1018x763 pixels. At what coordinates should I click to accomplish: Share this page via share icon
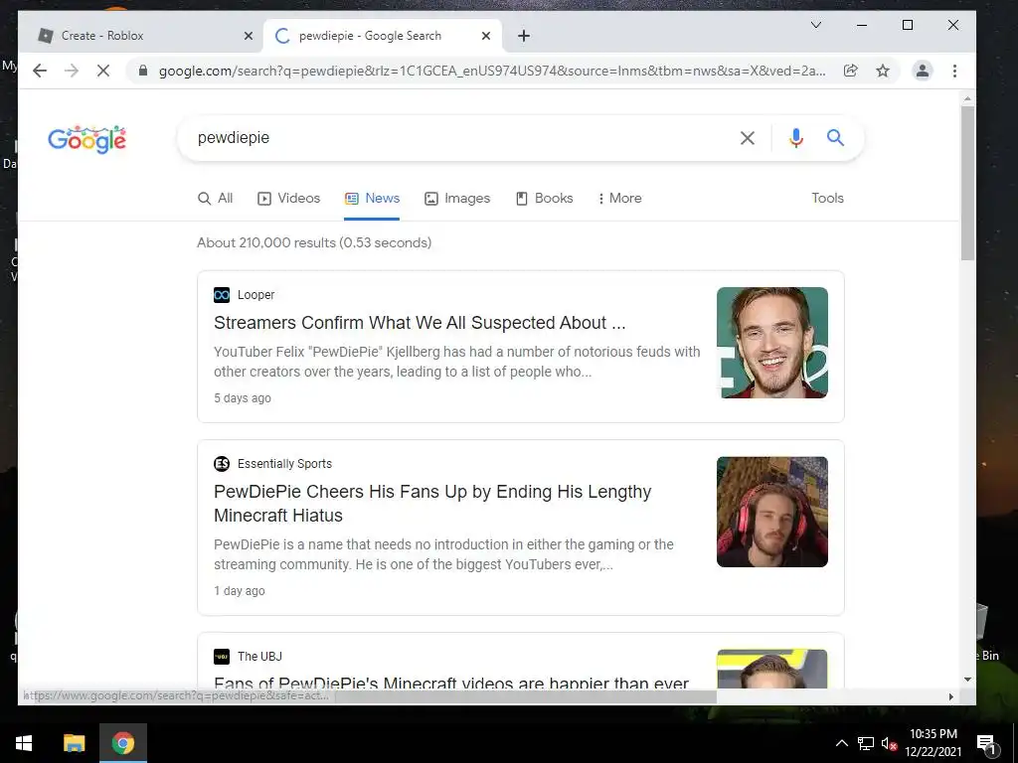coord(851,71)
